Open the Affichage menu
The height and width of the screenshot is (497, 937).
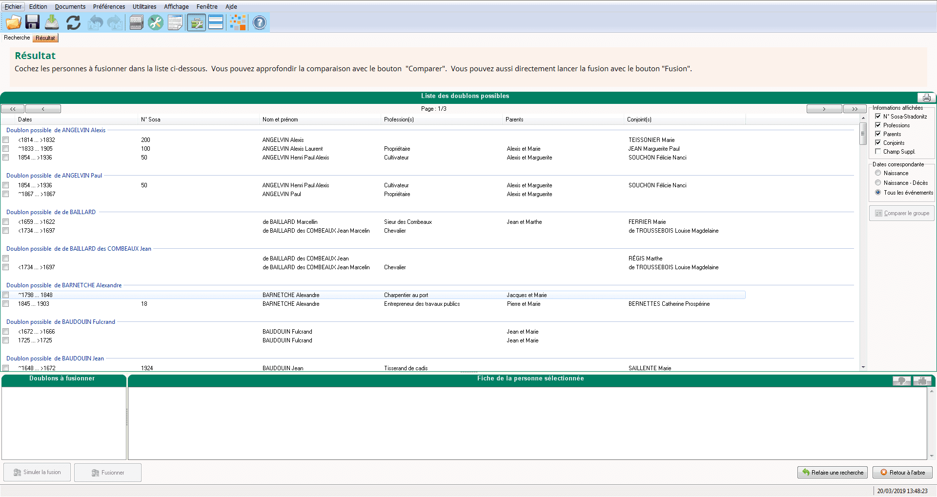coord(176,7)
